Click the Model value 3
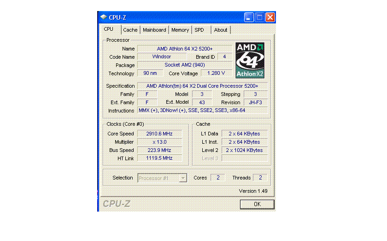The width and height of the screenshot is (387, 241). (202, 94)
